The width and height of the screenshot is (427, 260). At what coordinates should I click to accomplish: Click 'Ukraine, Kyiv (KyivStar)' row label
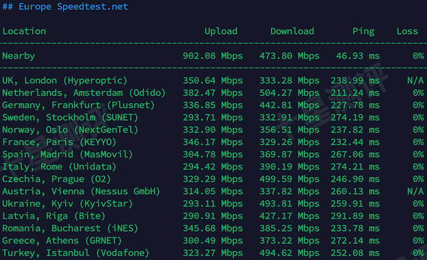68,204
